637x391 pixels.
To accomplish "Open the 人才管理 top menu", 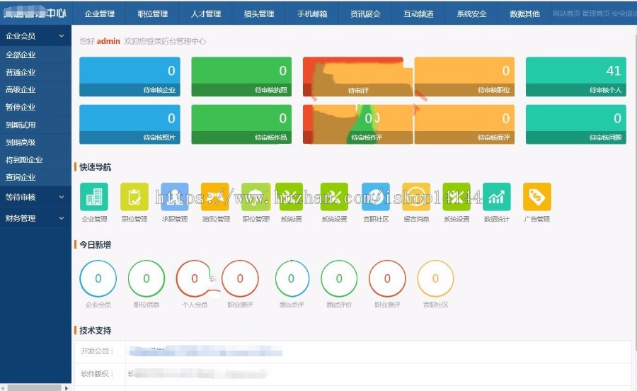I will tap(206, 14).
